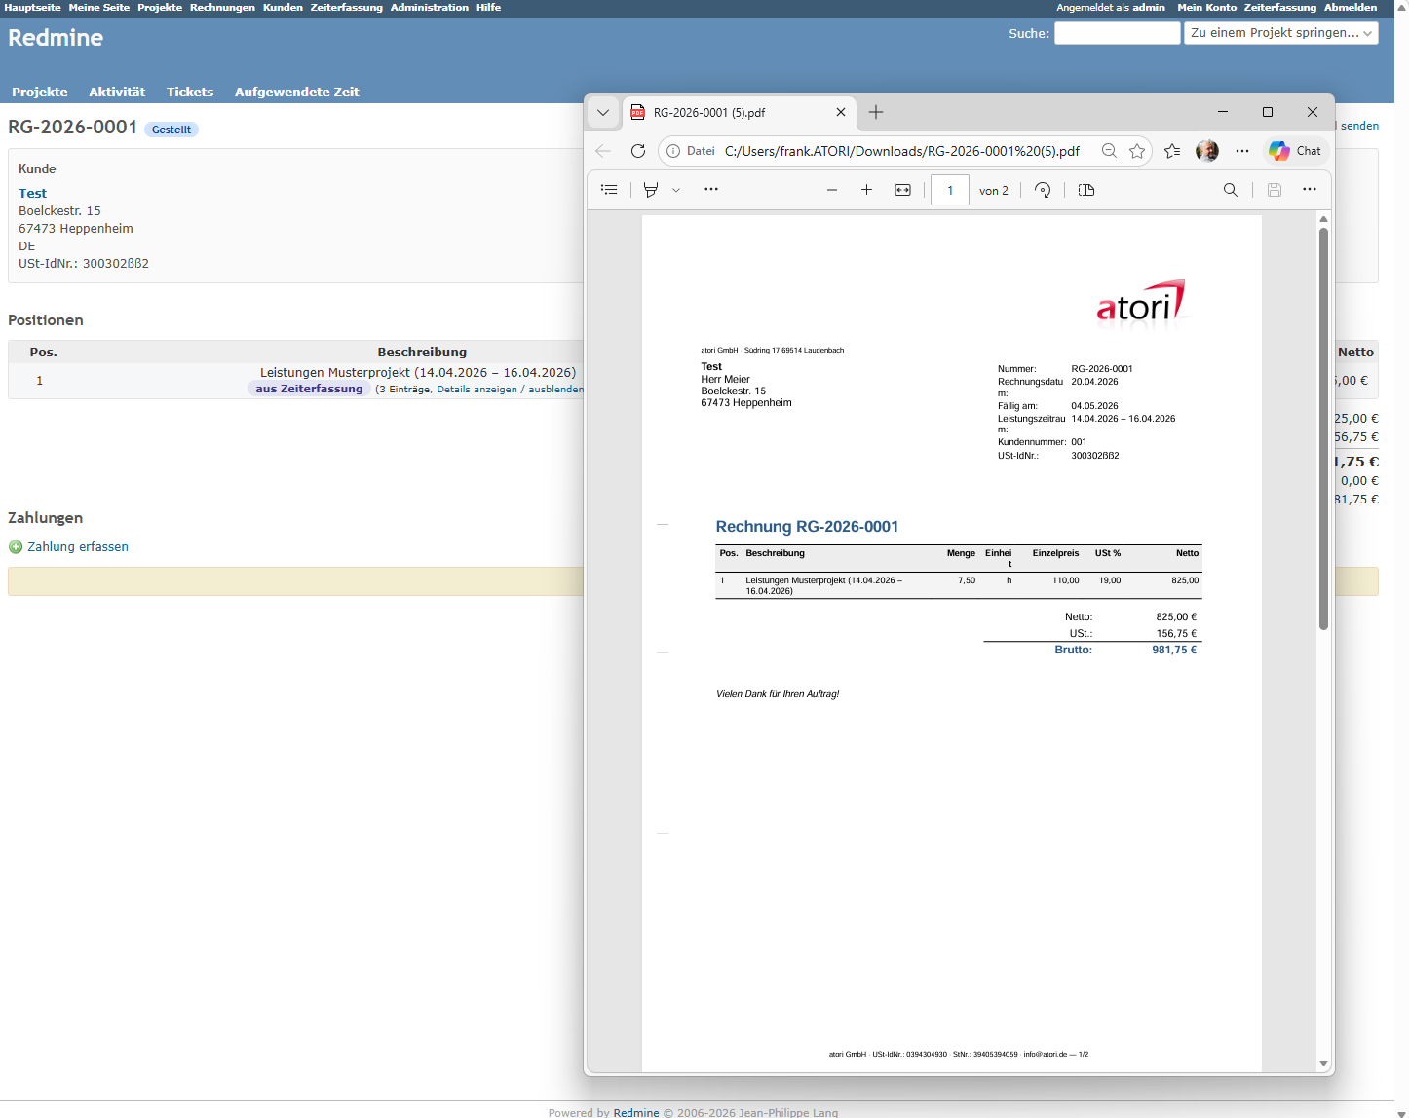Open the table of contents in PDF viewer
The width and height of the screenshot is (1409, 1118).
pos(609,189)
